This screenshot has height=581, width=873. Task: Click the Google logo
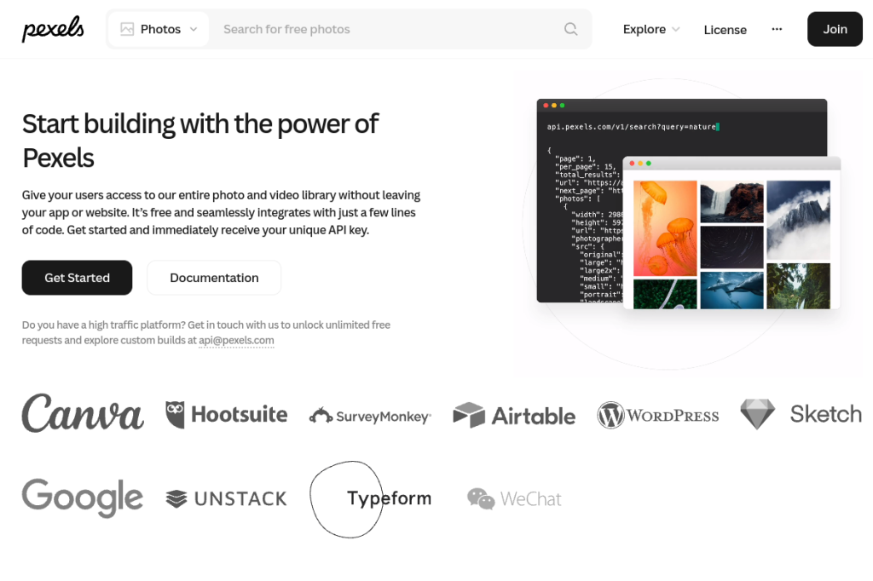point(83,498)
